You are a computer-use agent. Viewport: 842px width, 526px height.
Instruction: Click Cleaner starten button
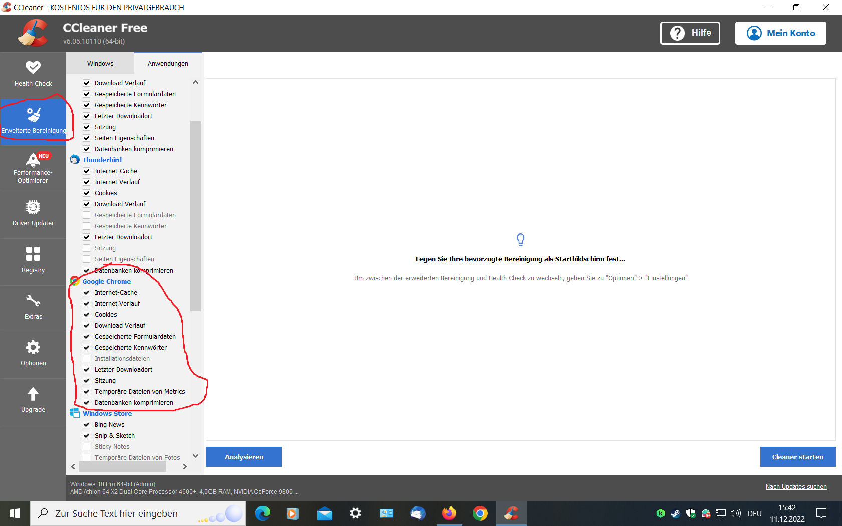click(798, 457)
